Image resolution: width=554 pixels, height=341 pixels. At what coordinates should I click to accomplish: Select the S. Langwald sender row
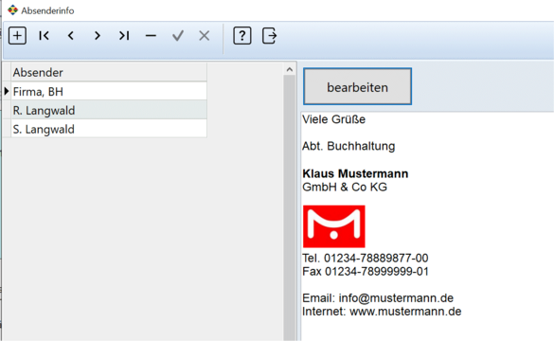[109, 129]
